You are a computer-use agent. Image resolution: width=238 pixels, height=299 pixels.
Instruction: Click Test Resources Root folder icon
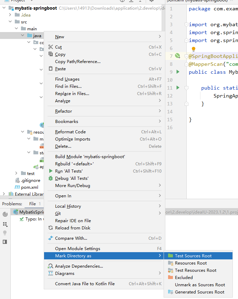click(170, 270)
